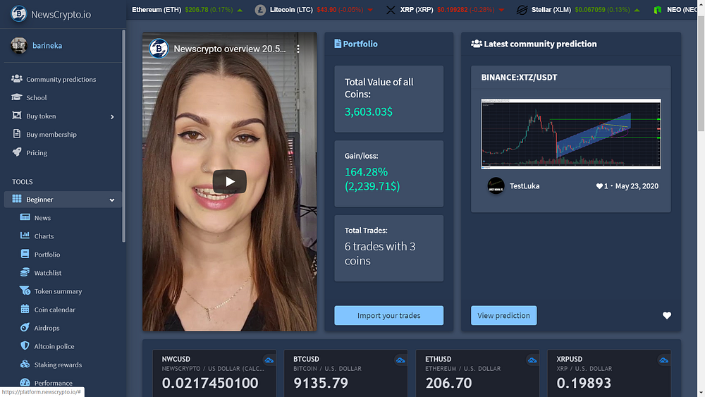Open the Coin calendar tool
The image size is (705, 397).
(x=54, y=310)
